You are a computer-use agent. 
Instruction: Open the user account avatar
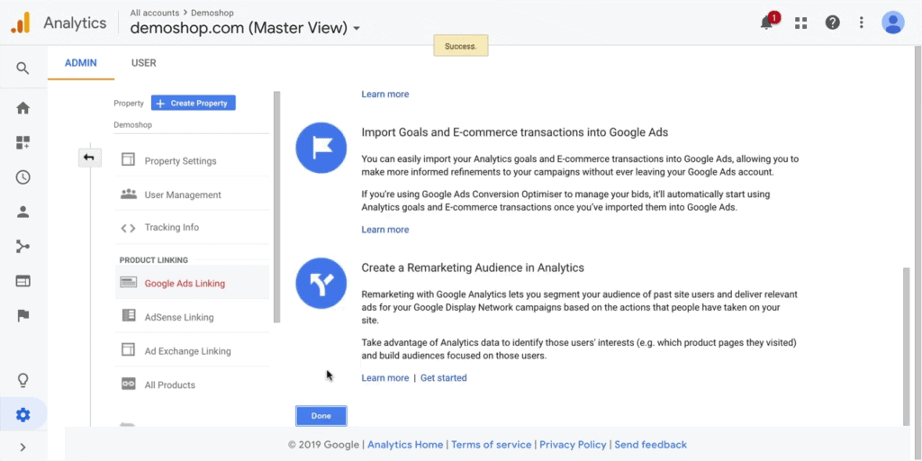pyautogui.click(x=892, y=23)
